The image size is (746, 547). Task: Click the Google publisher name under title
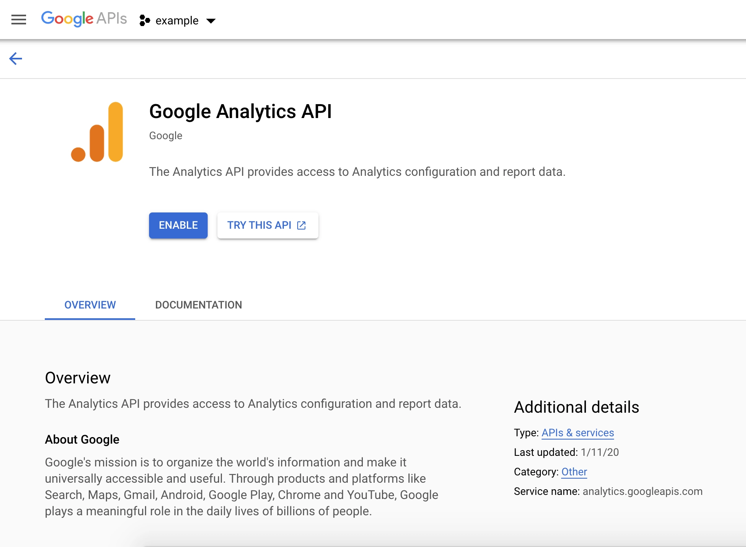pos(165,136)
